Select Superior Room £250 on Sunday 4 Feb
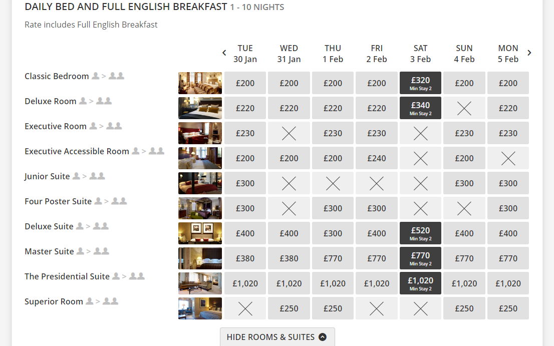The width and height of the screenshot is (554, 346). 464,308
